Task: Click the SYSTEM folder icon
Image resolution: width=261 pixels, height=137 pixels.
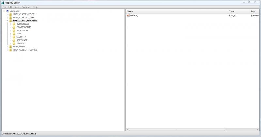Action: (14, 44)
